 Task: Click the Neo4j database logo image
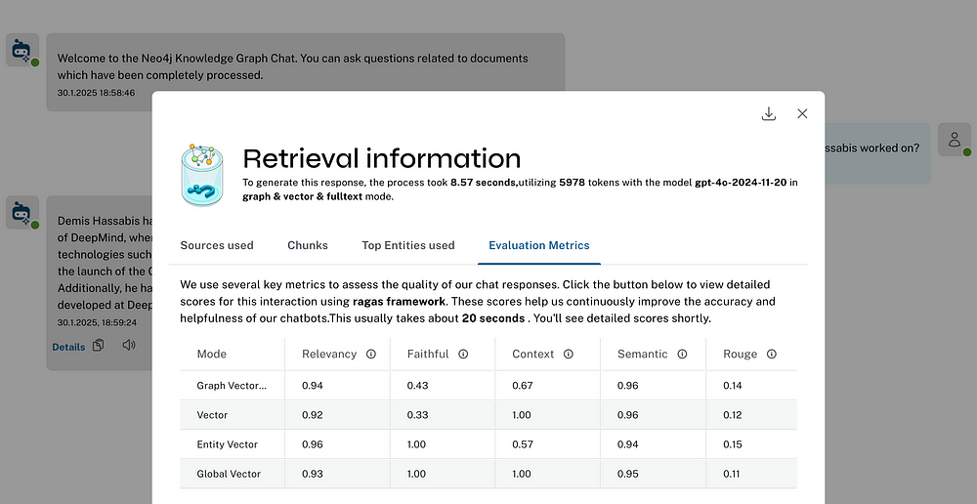point(201,175)
